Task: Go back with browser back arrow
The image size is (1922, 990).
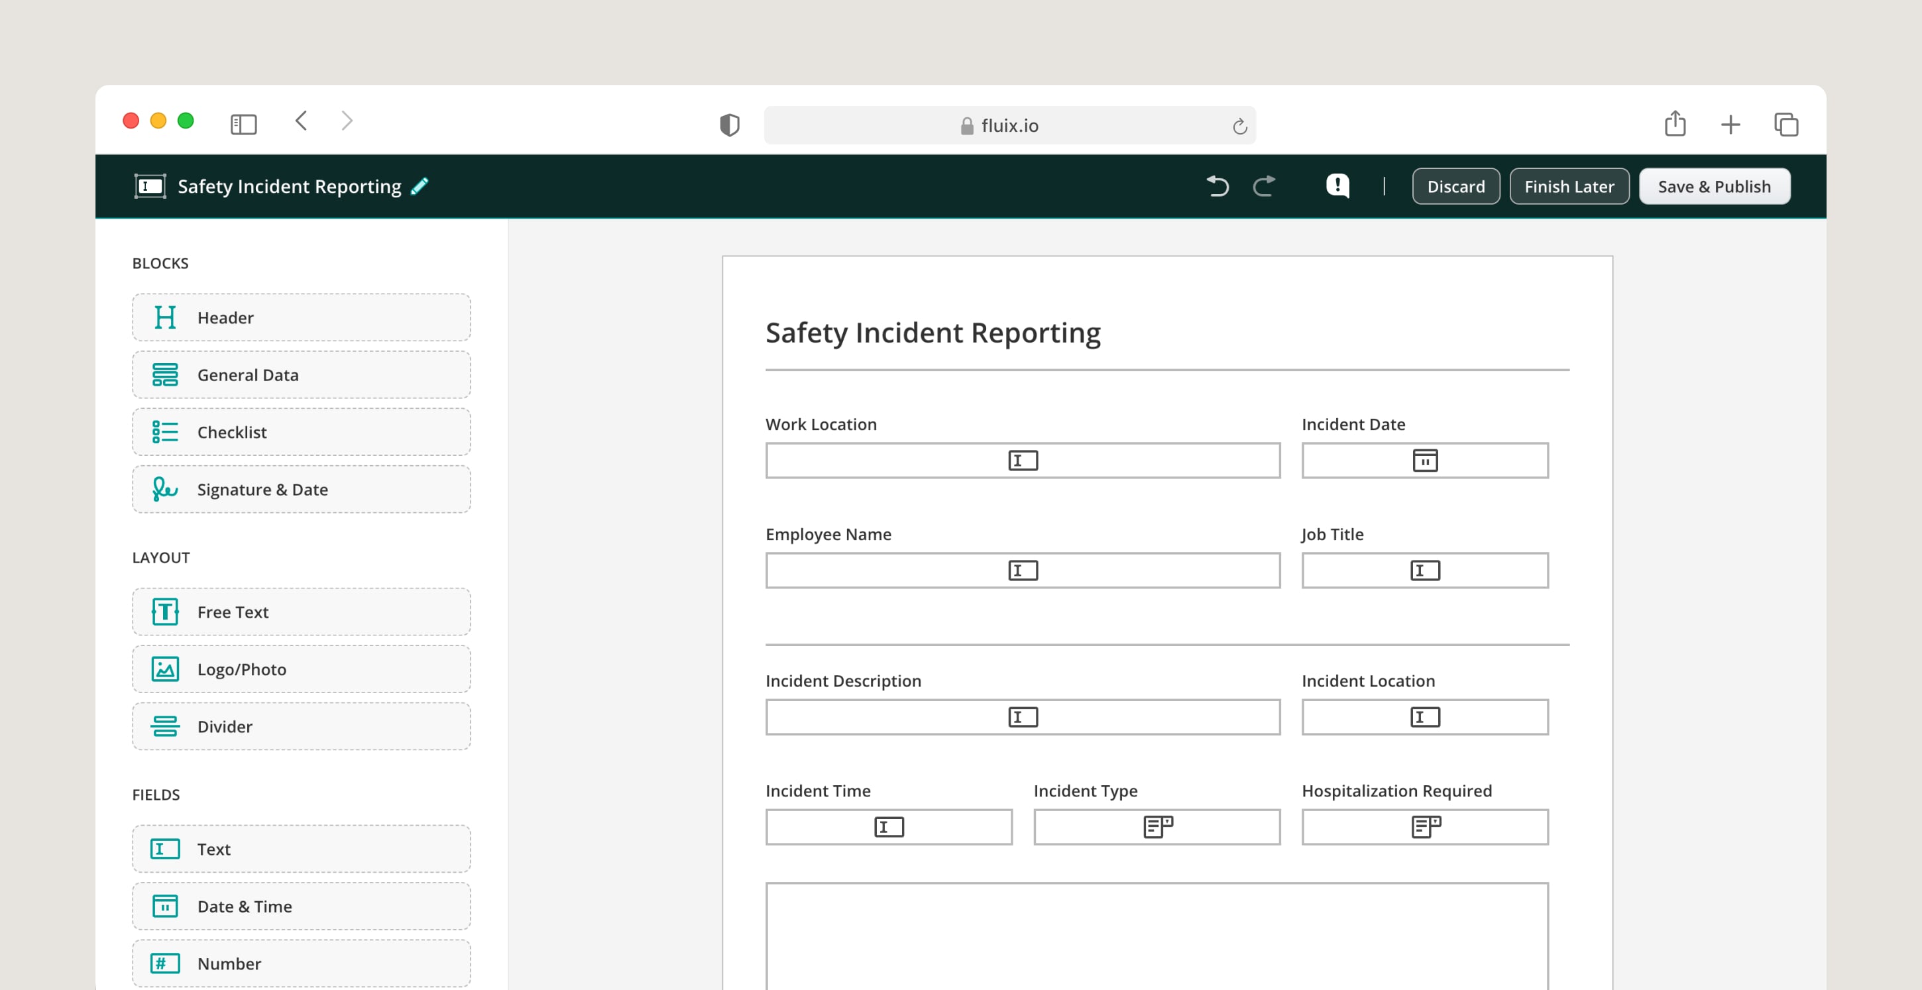Action: point(301,121)
